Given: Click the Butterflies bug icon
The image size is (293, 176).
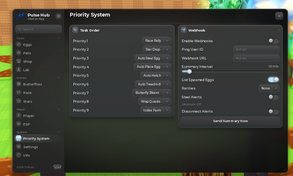Looking at the screenshot, I should [x=19, y=84].
